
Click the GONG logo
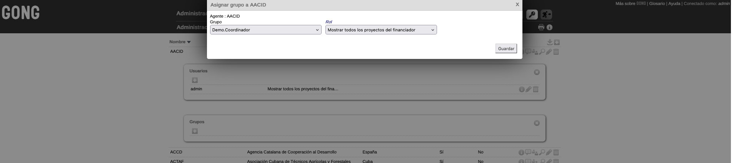tap(20, 13)
